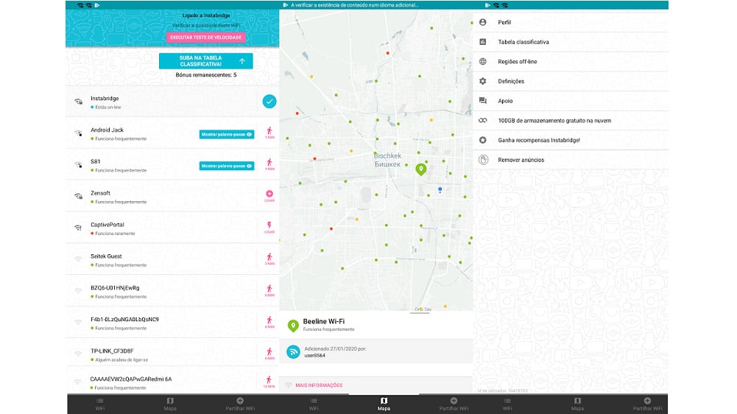Select active Mapa tab in the map screen
737x414 pixels.
(x=384, y=404)
